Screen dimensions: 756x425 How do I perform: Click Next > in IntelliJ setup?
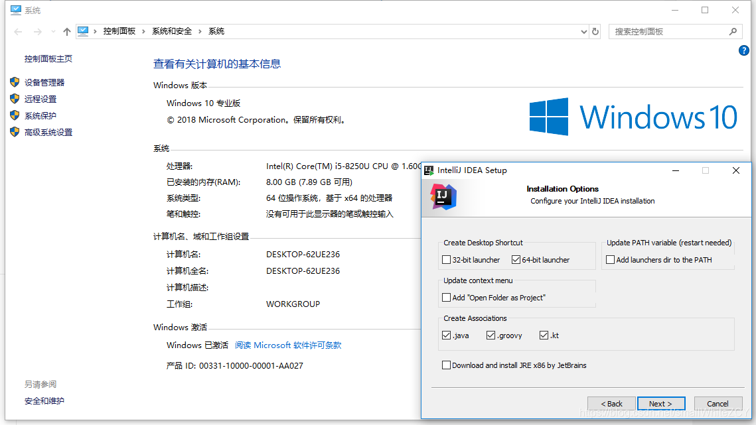point(661,404)
